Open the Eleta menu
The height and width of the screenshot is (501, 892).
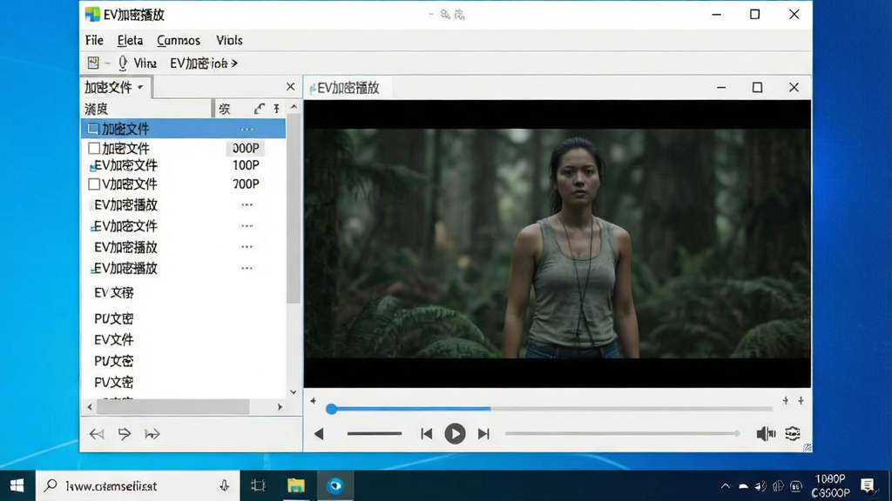click(x=130, y=40)
